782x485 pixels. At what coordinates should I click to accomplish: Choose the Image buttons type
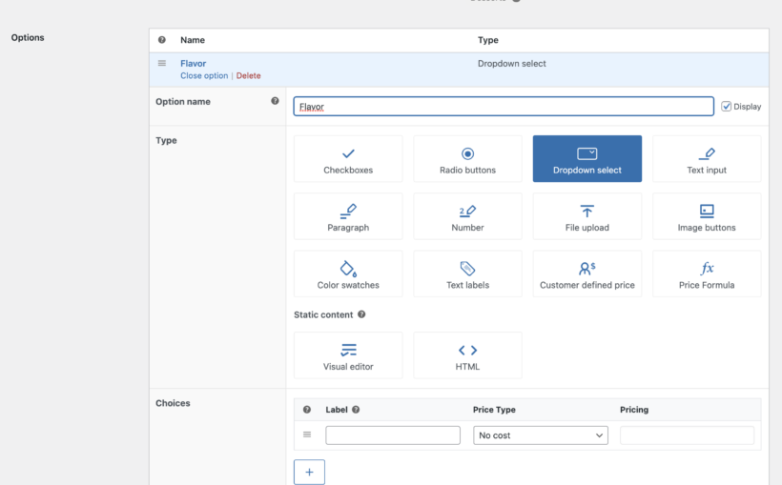707,216
